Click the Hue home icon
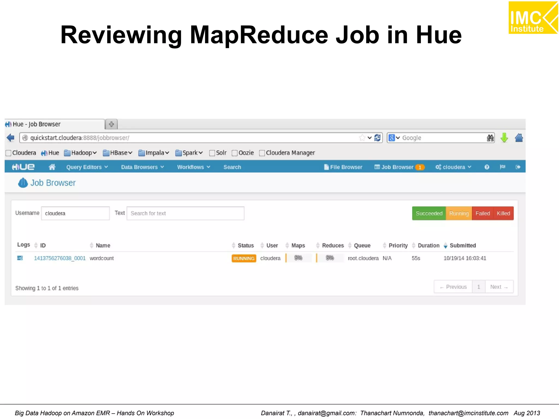Image resolution: width=559 pixels, height=419 pixels. [52, 167]
